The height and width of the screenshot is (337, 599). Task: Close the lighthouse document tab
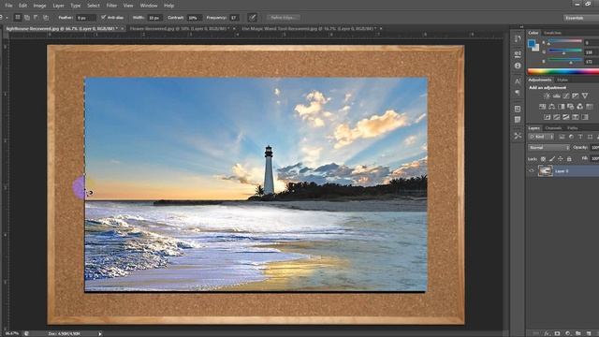point(123,29)
